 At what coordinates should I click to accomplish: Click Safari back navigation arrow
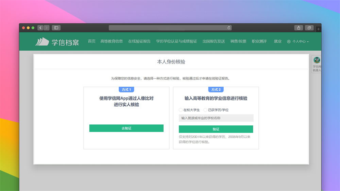pyautogui.click(x=40, y=28)
